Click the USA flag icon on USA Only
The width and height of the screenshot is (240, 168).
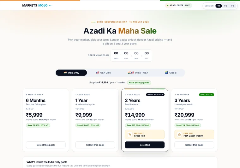point(97,73)
